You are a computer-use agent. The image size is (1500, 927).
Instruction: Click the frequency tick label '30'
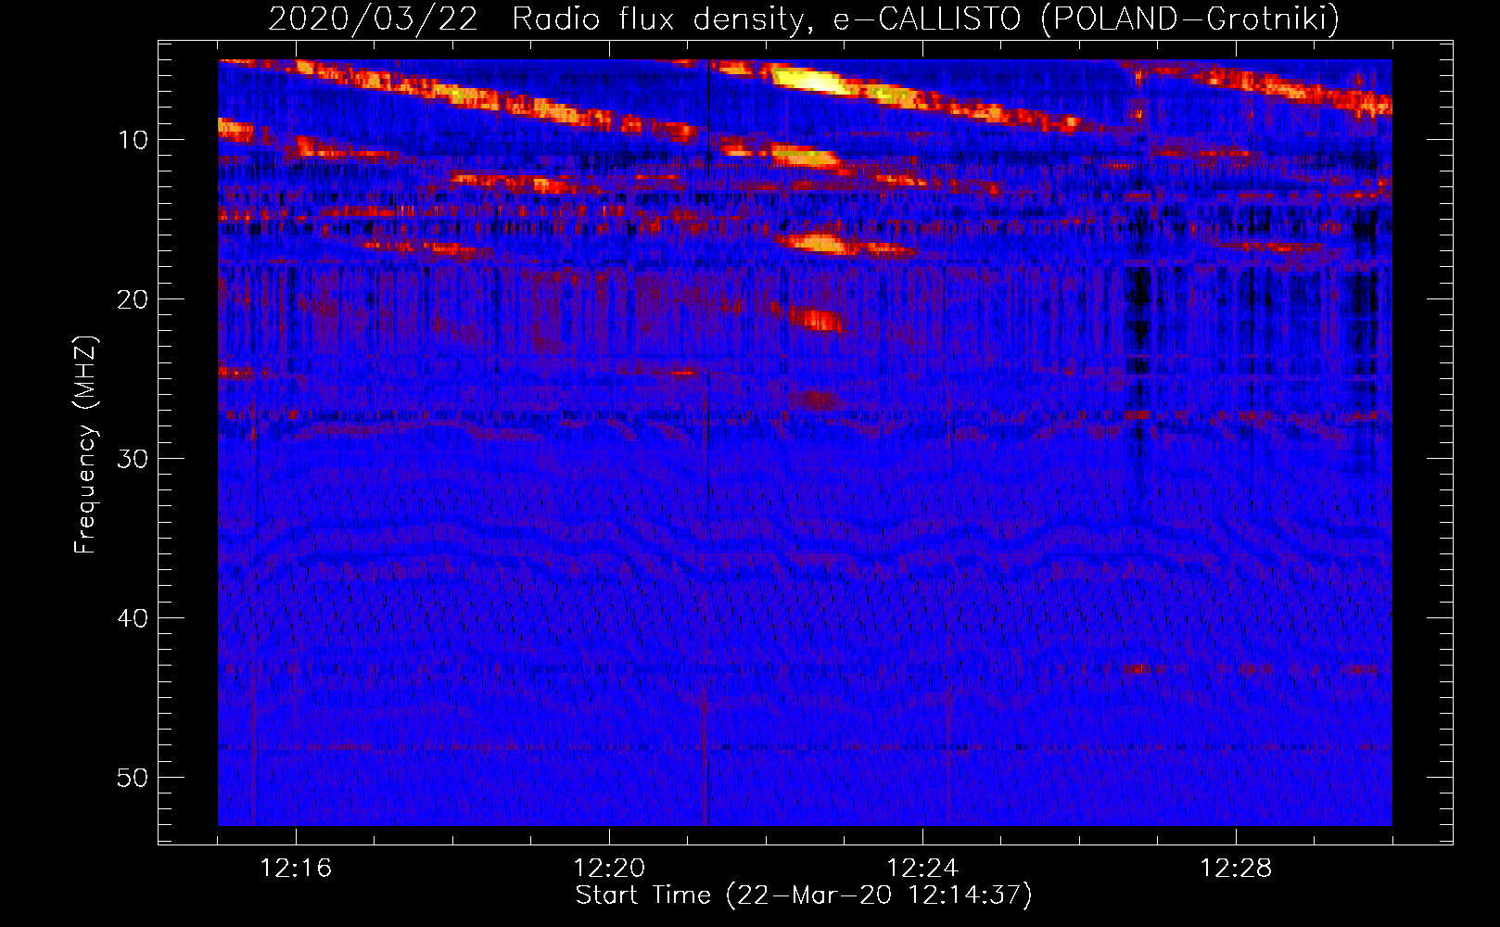tap(133, 459)
